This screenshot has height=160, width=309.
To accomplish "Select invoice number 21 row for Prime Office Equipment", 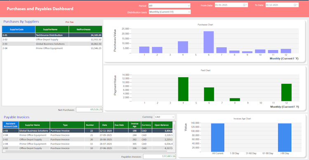I will pyautogui.click(x=87, y=135).
